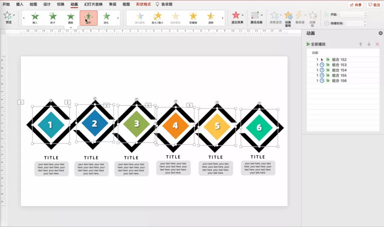Image resolution: width=384 pixels, height=227 pixels.
Task: Expand the 触发器 dropdown arrow
Action: coord(305,15)
